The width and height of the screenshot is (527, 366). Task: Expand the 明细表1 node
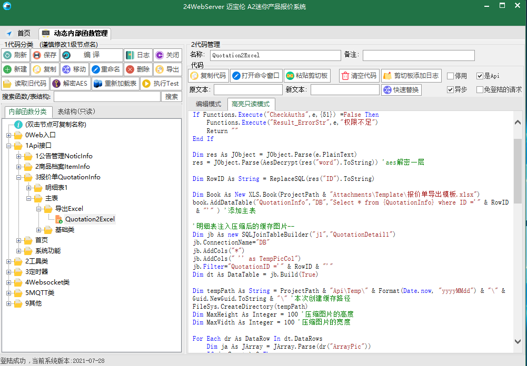point(29,188)
